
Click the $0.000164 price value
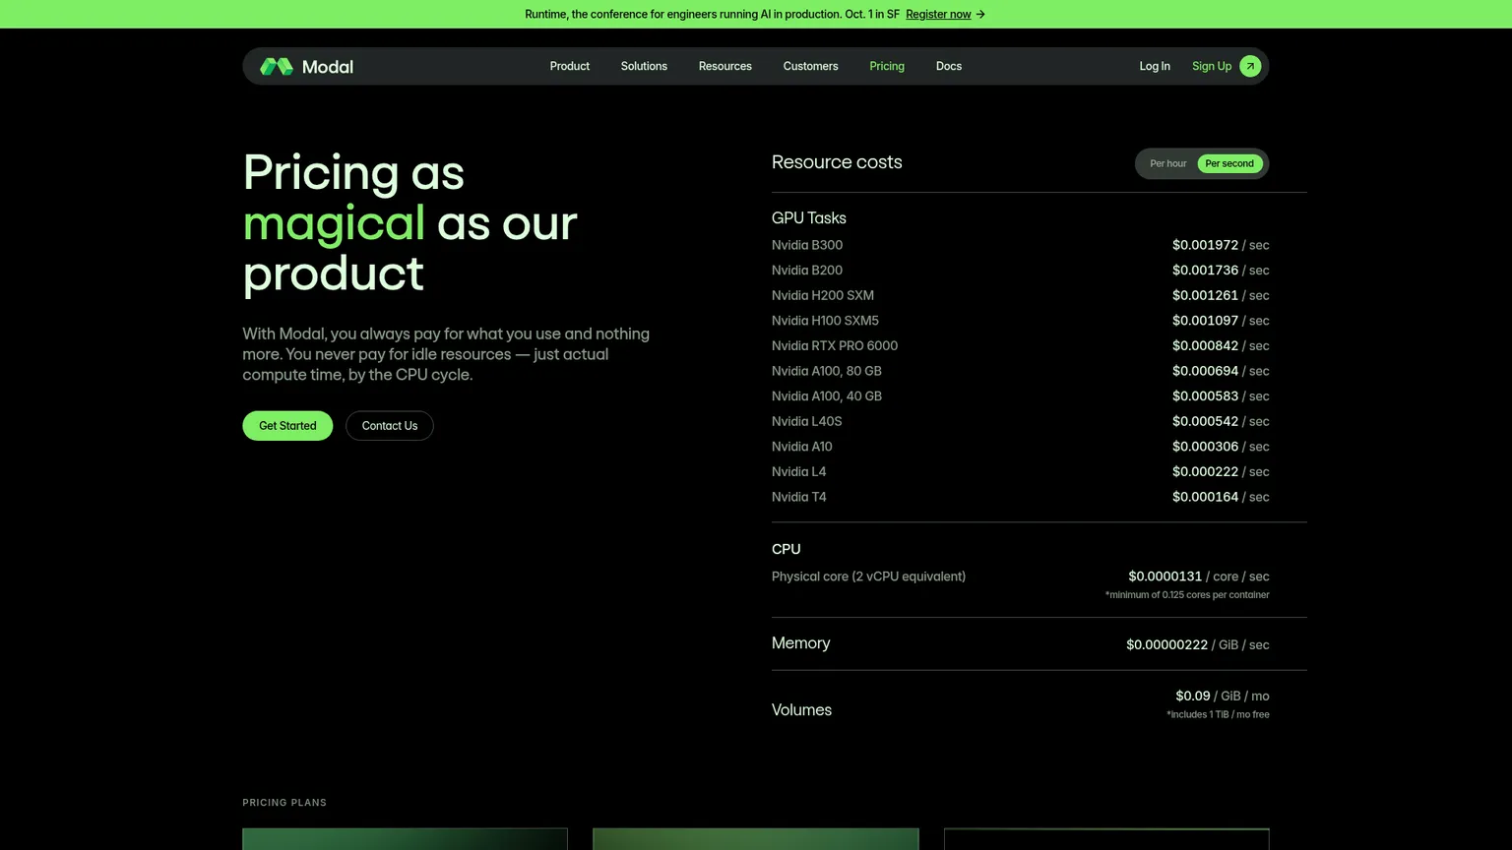click(1205, 497)
